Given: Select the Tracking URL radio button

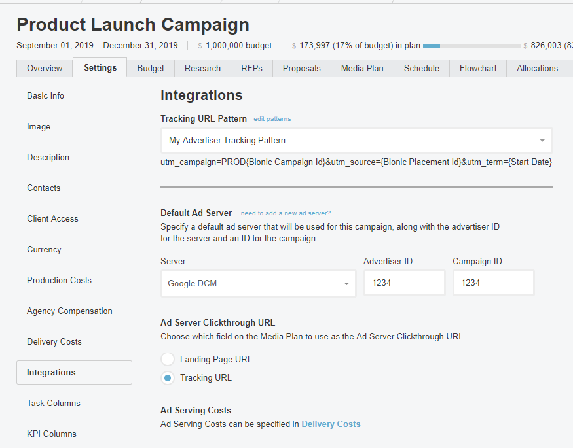Looking at the screenshot, I should 168,378.
